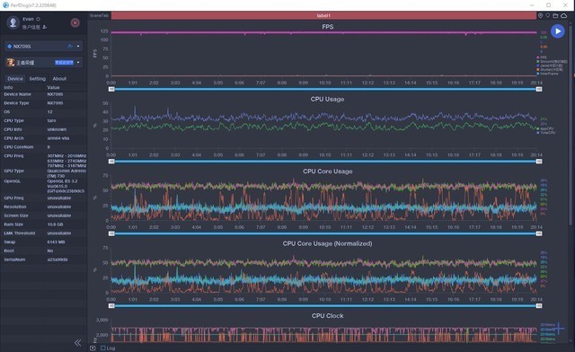Select the CPU Type row
Image resolution: width=575 pixels, height=352 pixels.
coord(44,120)
